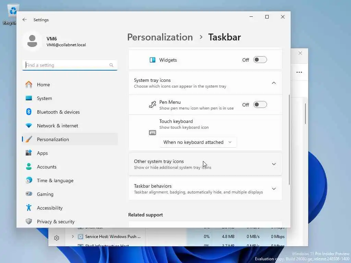Open Bluetooth & devices settings
Screen dimensions: 351x263
click(70, 112)
